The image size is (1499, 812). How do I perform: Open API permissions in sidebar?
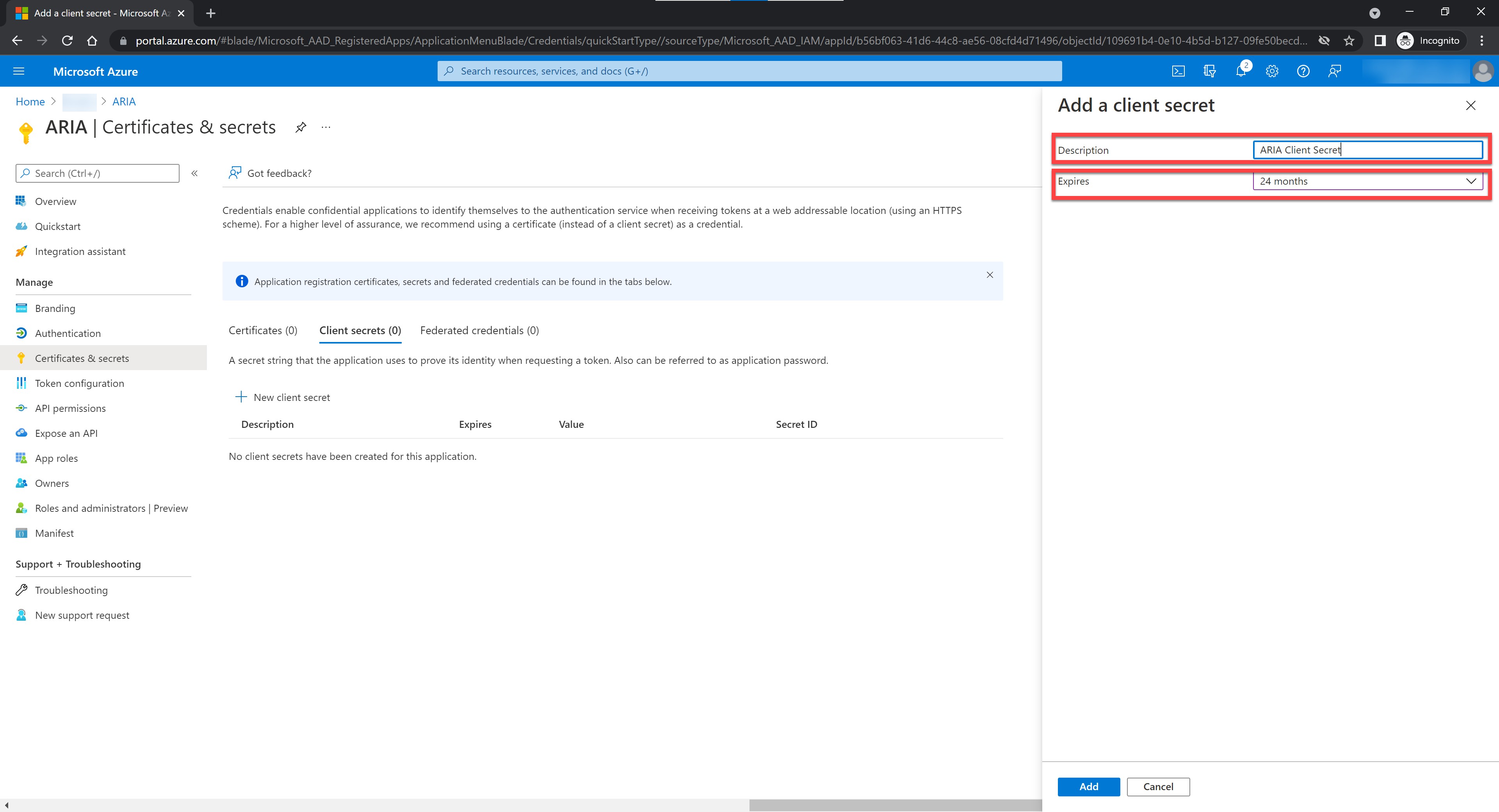tap(70, 408)
